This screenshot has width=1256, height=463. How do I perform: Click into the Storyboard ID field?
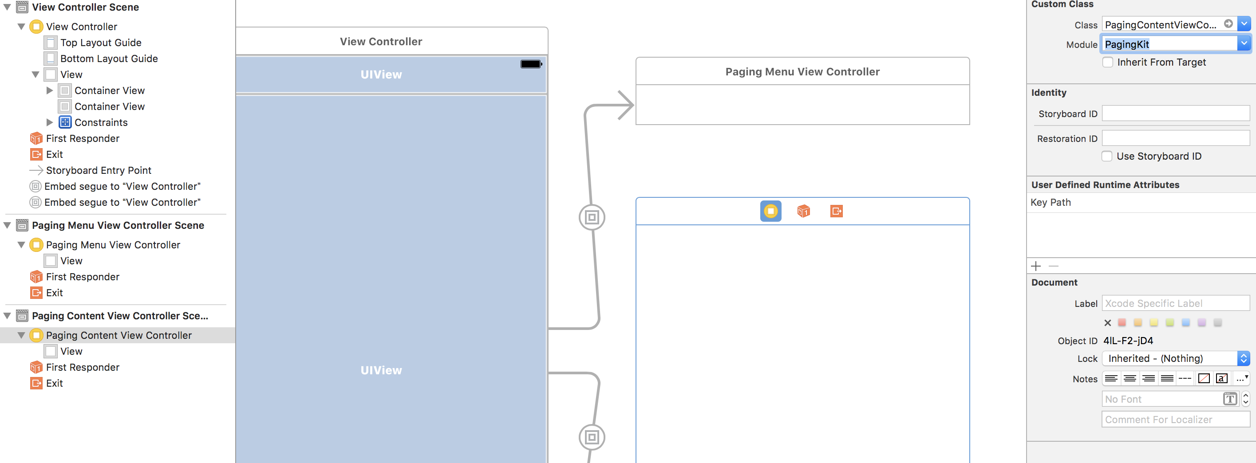click(1176, 113)
